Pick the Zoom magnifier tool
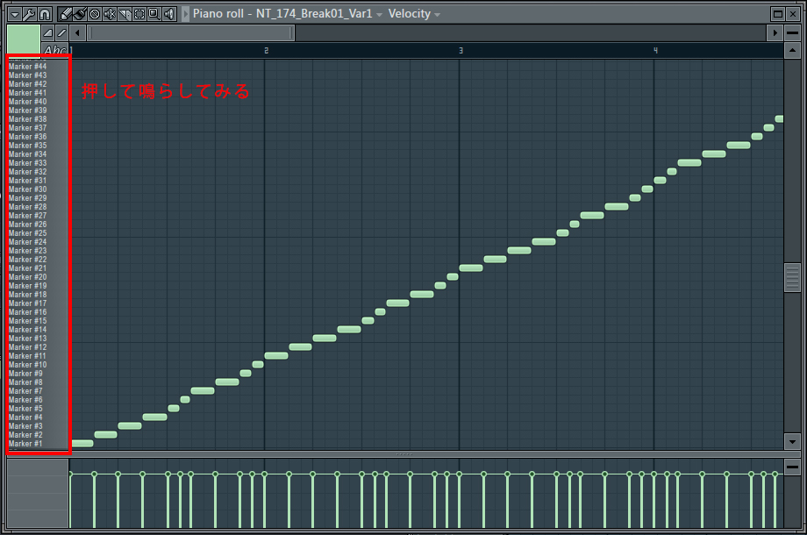This screenshot has height=535, width=807. 154,14
